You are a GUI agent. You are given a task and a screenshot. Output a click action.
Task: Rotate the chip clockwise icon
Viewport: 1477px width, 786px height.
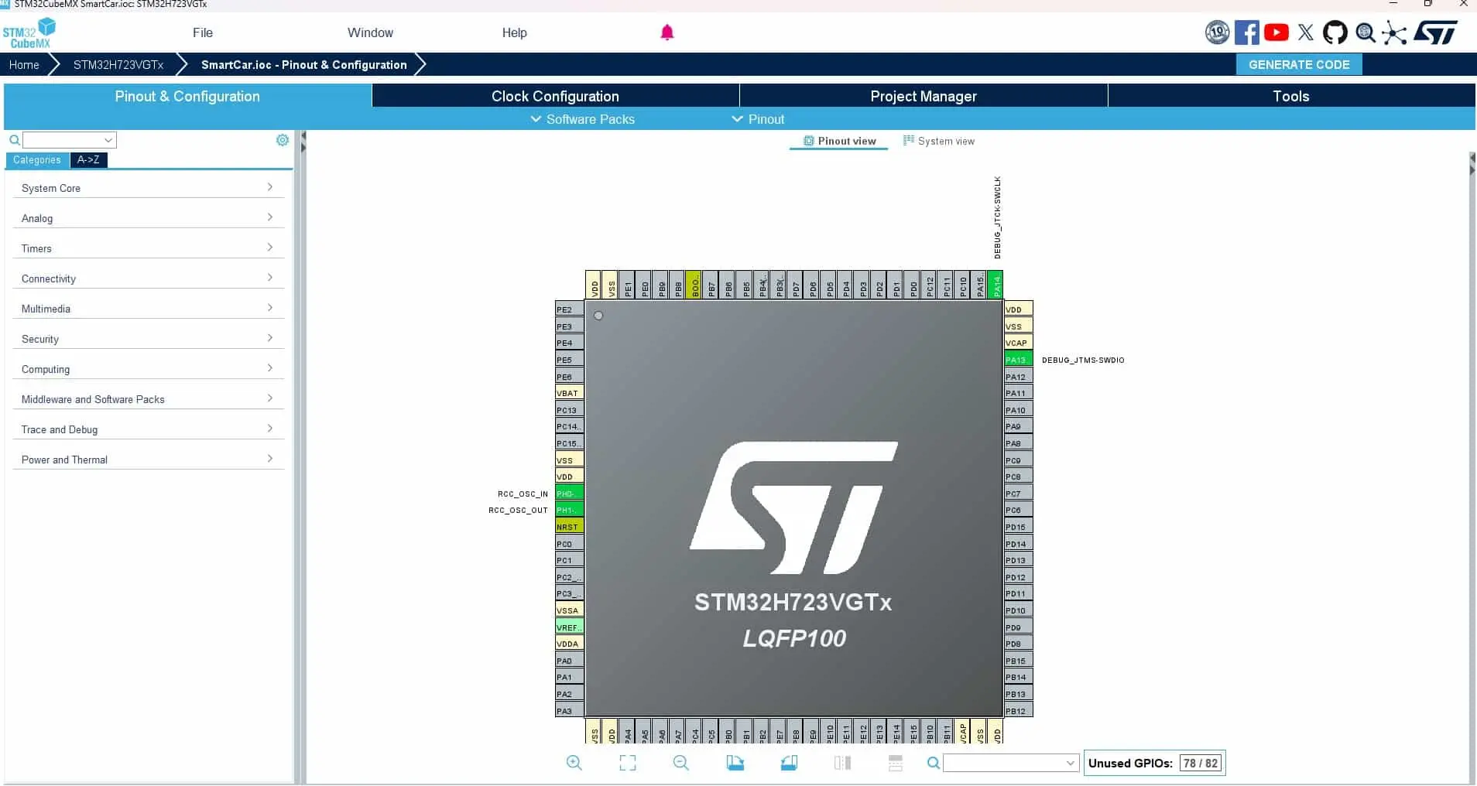click(x=735, y=763)
